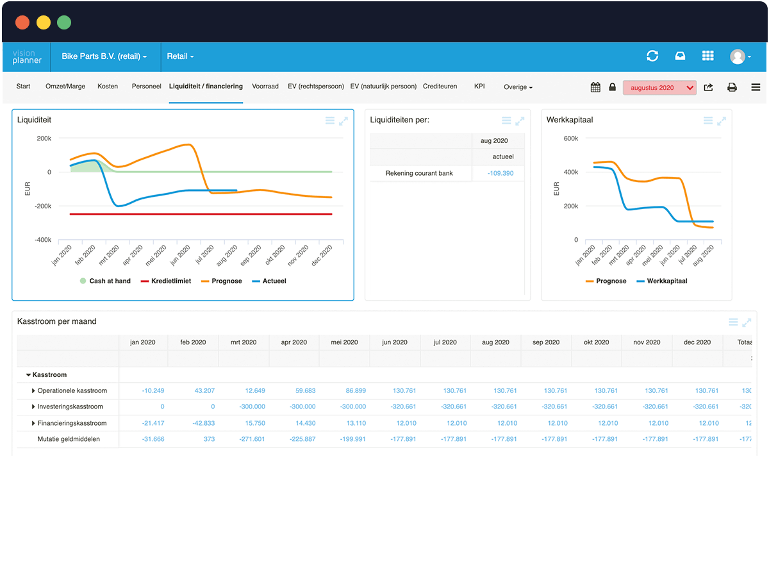Click Operationele kasstroom feb 2020 value 43.207

[x=204, y=391]
